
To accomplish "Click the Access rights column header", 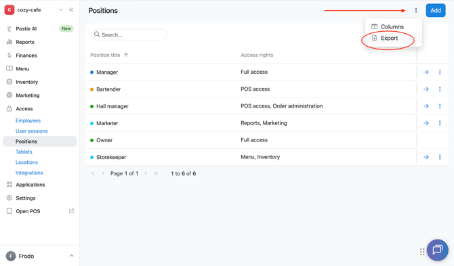I will (x=257, y=55).
